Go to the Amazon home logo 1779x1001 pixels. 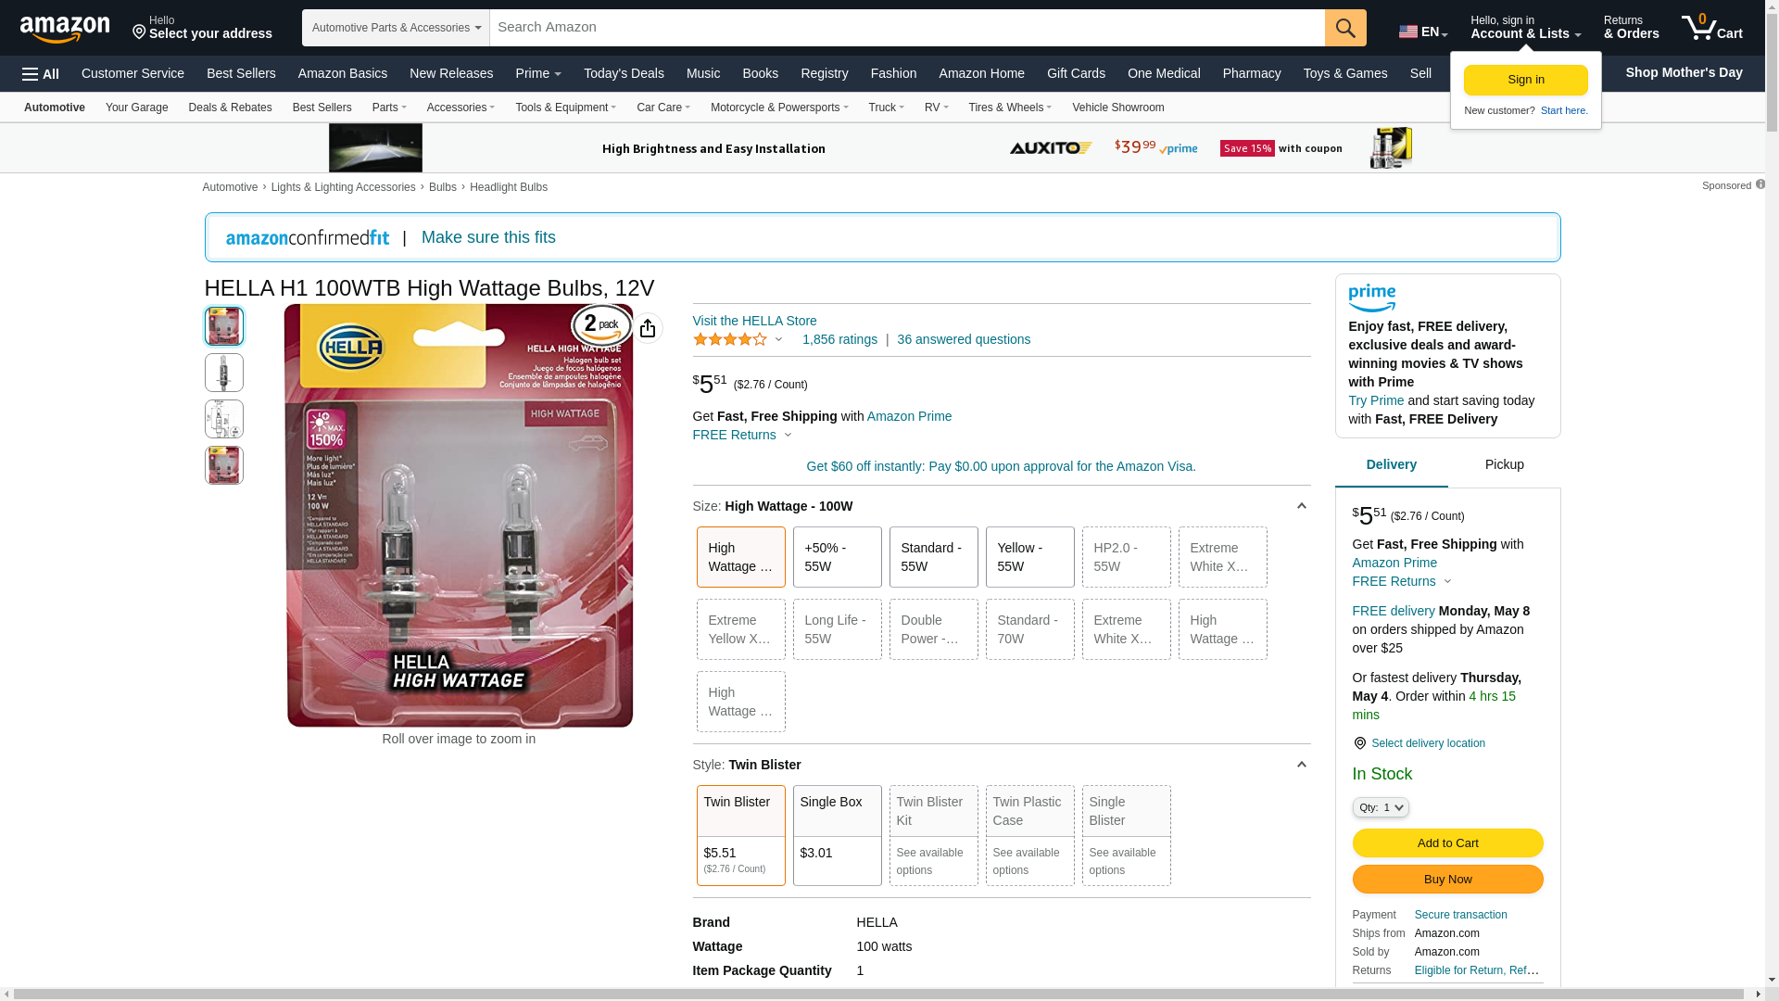[65, 29]
